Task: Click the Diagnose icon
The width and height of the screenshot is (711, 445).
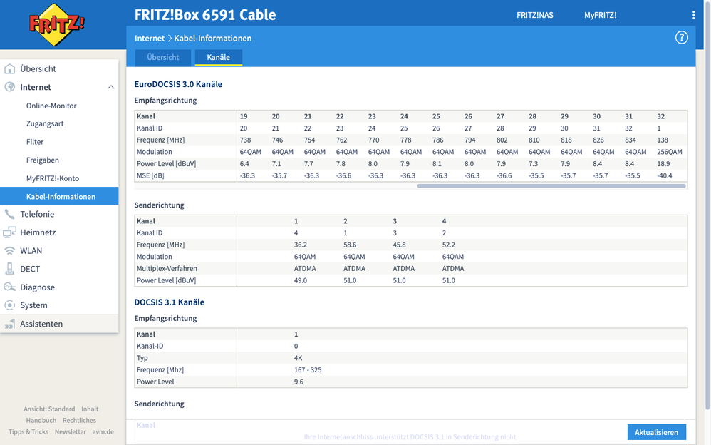Action: coord(9,287)
